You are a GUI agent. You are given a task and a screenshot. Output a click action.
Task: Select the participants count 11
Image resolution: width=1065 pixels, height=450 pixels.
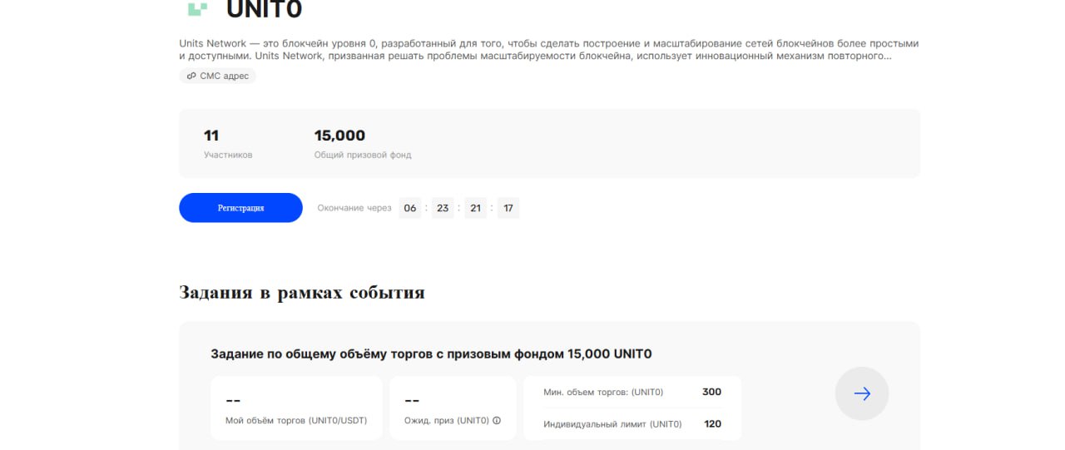(211, 136)
